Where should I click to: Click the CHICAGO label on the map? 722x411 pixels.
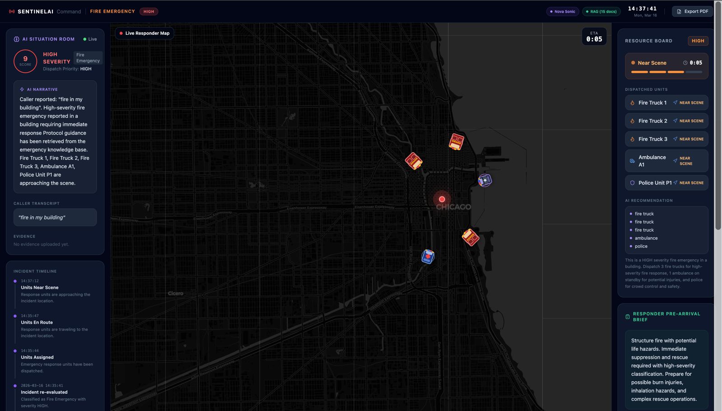pyautogui.click(x=454, y=207)
